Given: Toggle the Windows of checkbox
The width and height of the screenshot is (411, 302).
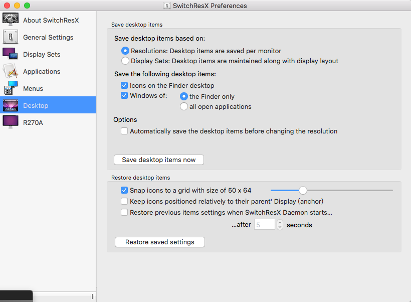Looking at the screenshot, I should coord(124,95).
